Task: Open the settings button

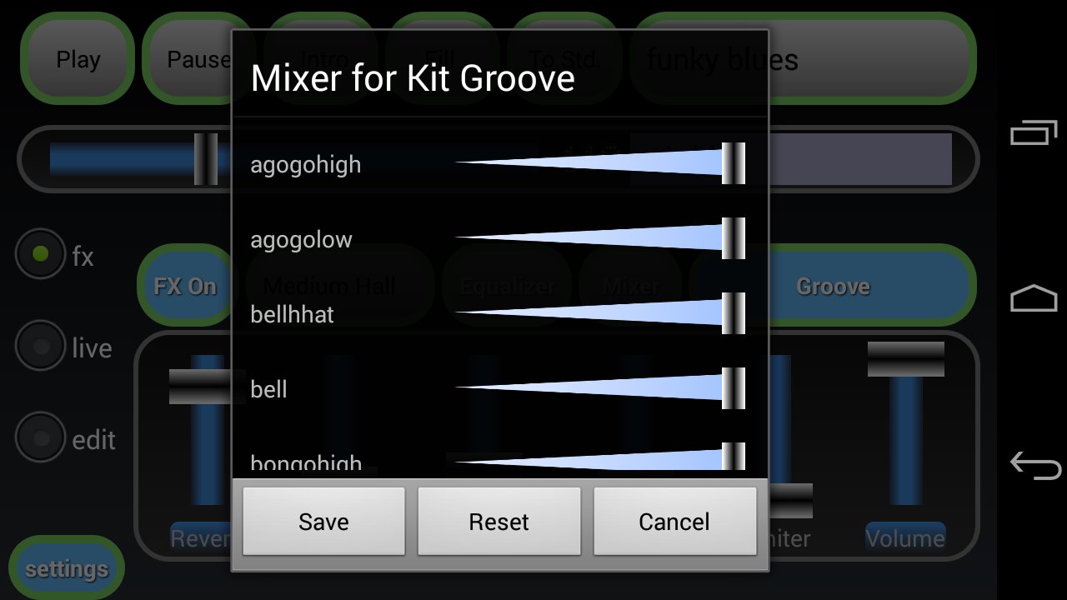Action: 67,569
